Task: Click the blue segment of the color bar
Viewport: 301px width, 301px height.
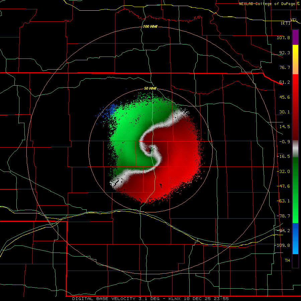Action: click(x=295, y=238)
